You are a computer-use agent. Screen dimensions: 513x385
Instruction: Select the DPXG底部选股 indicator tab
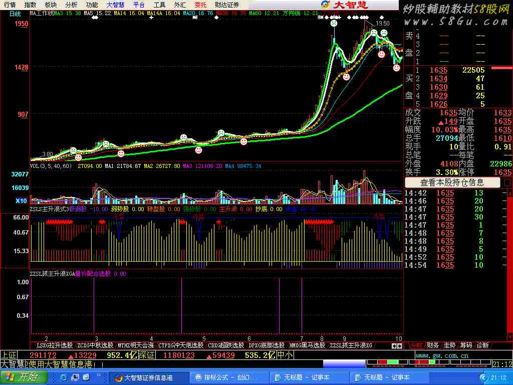(267, 345)
